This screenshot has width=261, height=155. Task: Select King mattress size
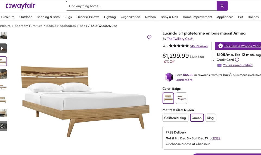coord(210,118)
